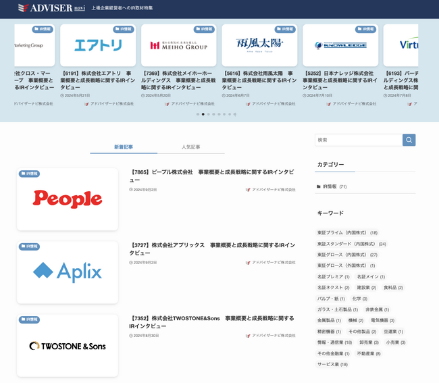439x383 pixels.
Task: Click the IR情報 badge on TWOSTONE&Sons thumbnail
Action: pyautogui.click(x=29, y=320)
